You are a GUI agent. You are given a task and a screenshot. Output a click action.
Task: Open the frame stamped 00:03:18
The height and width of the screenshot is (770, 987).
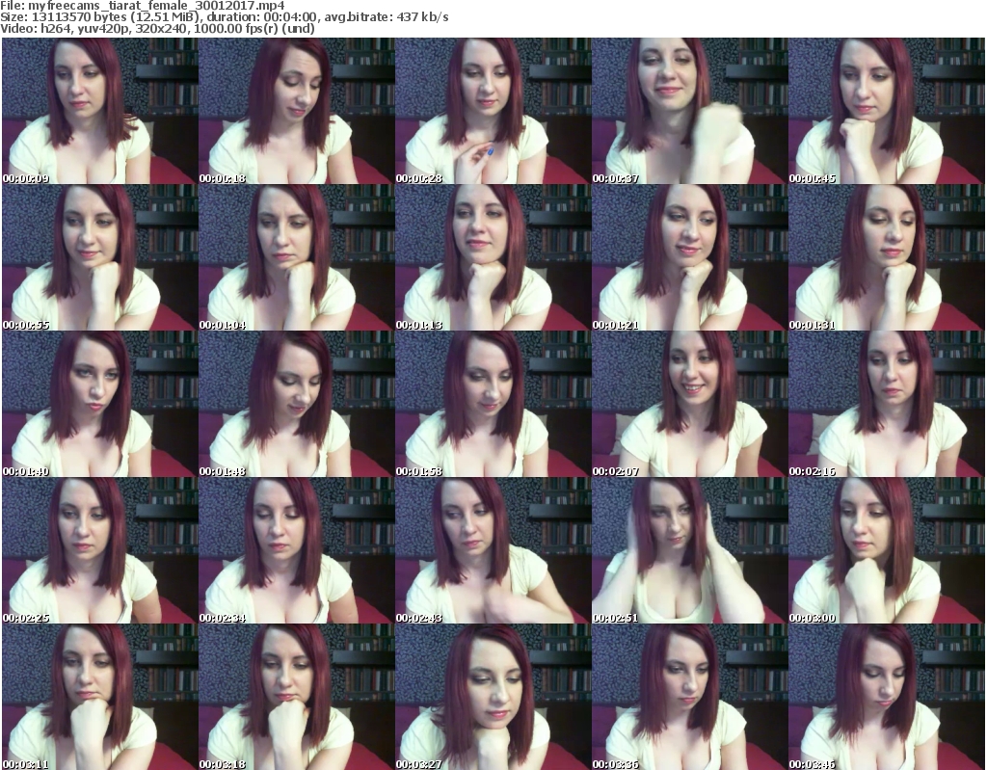click(x=297, y=697)
